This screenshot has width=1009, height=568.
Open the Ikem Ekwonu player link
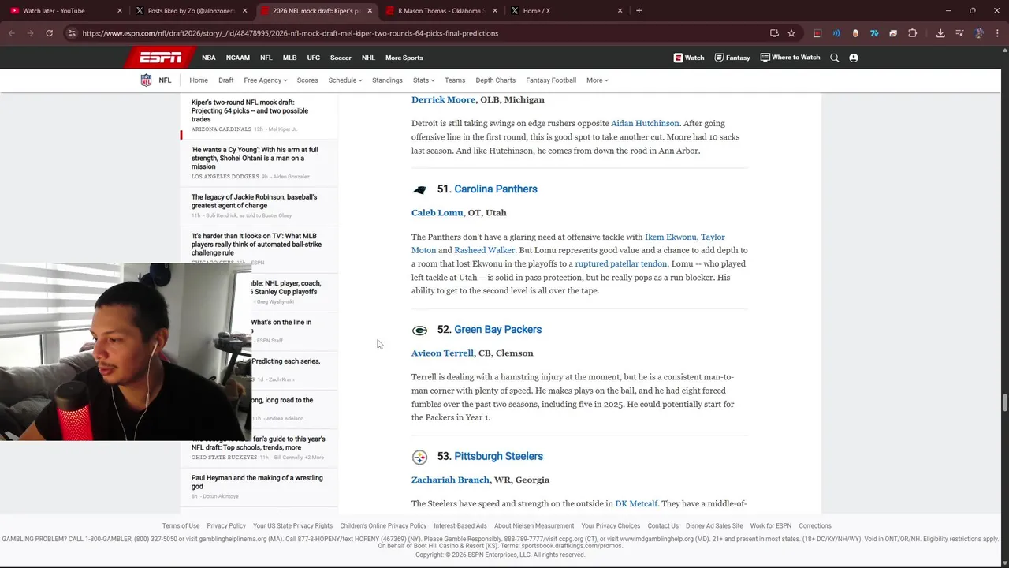pos(671,237)
